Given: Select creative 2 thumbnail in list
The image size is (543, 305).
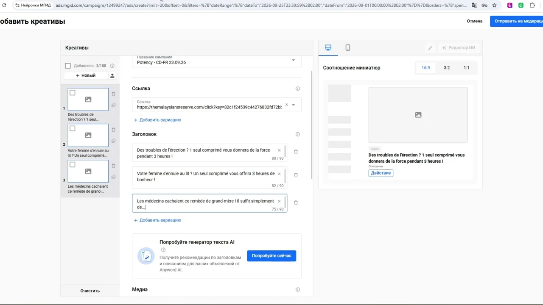Looking at the screenshot, I should [x=88, y=135].
